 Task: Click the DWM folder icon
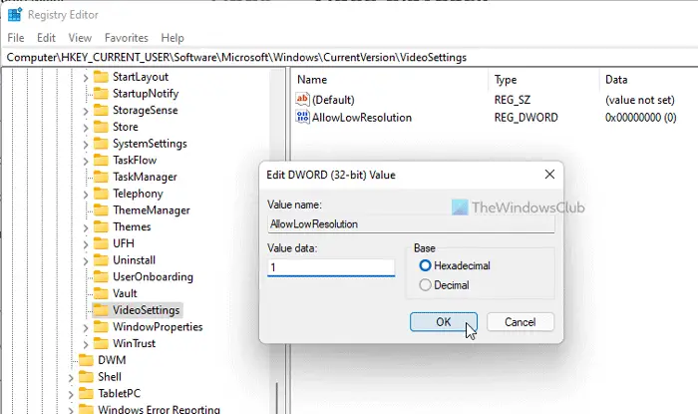86,360
